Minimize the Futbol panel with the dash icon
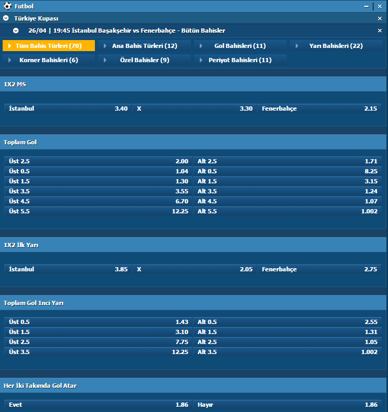The width and height of the screenshot is (388, 412). click(366, 6)
